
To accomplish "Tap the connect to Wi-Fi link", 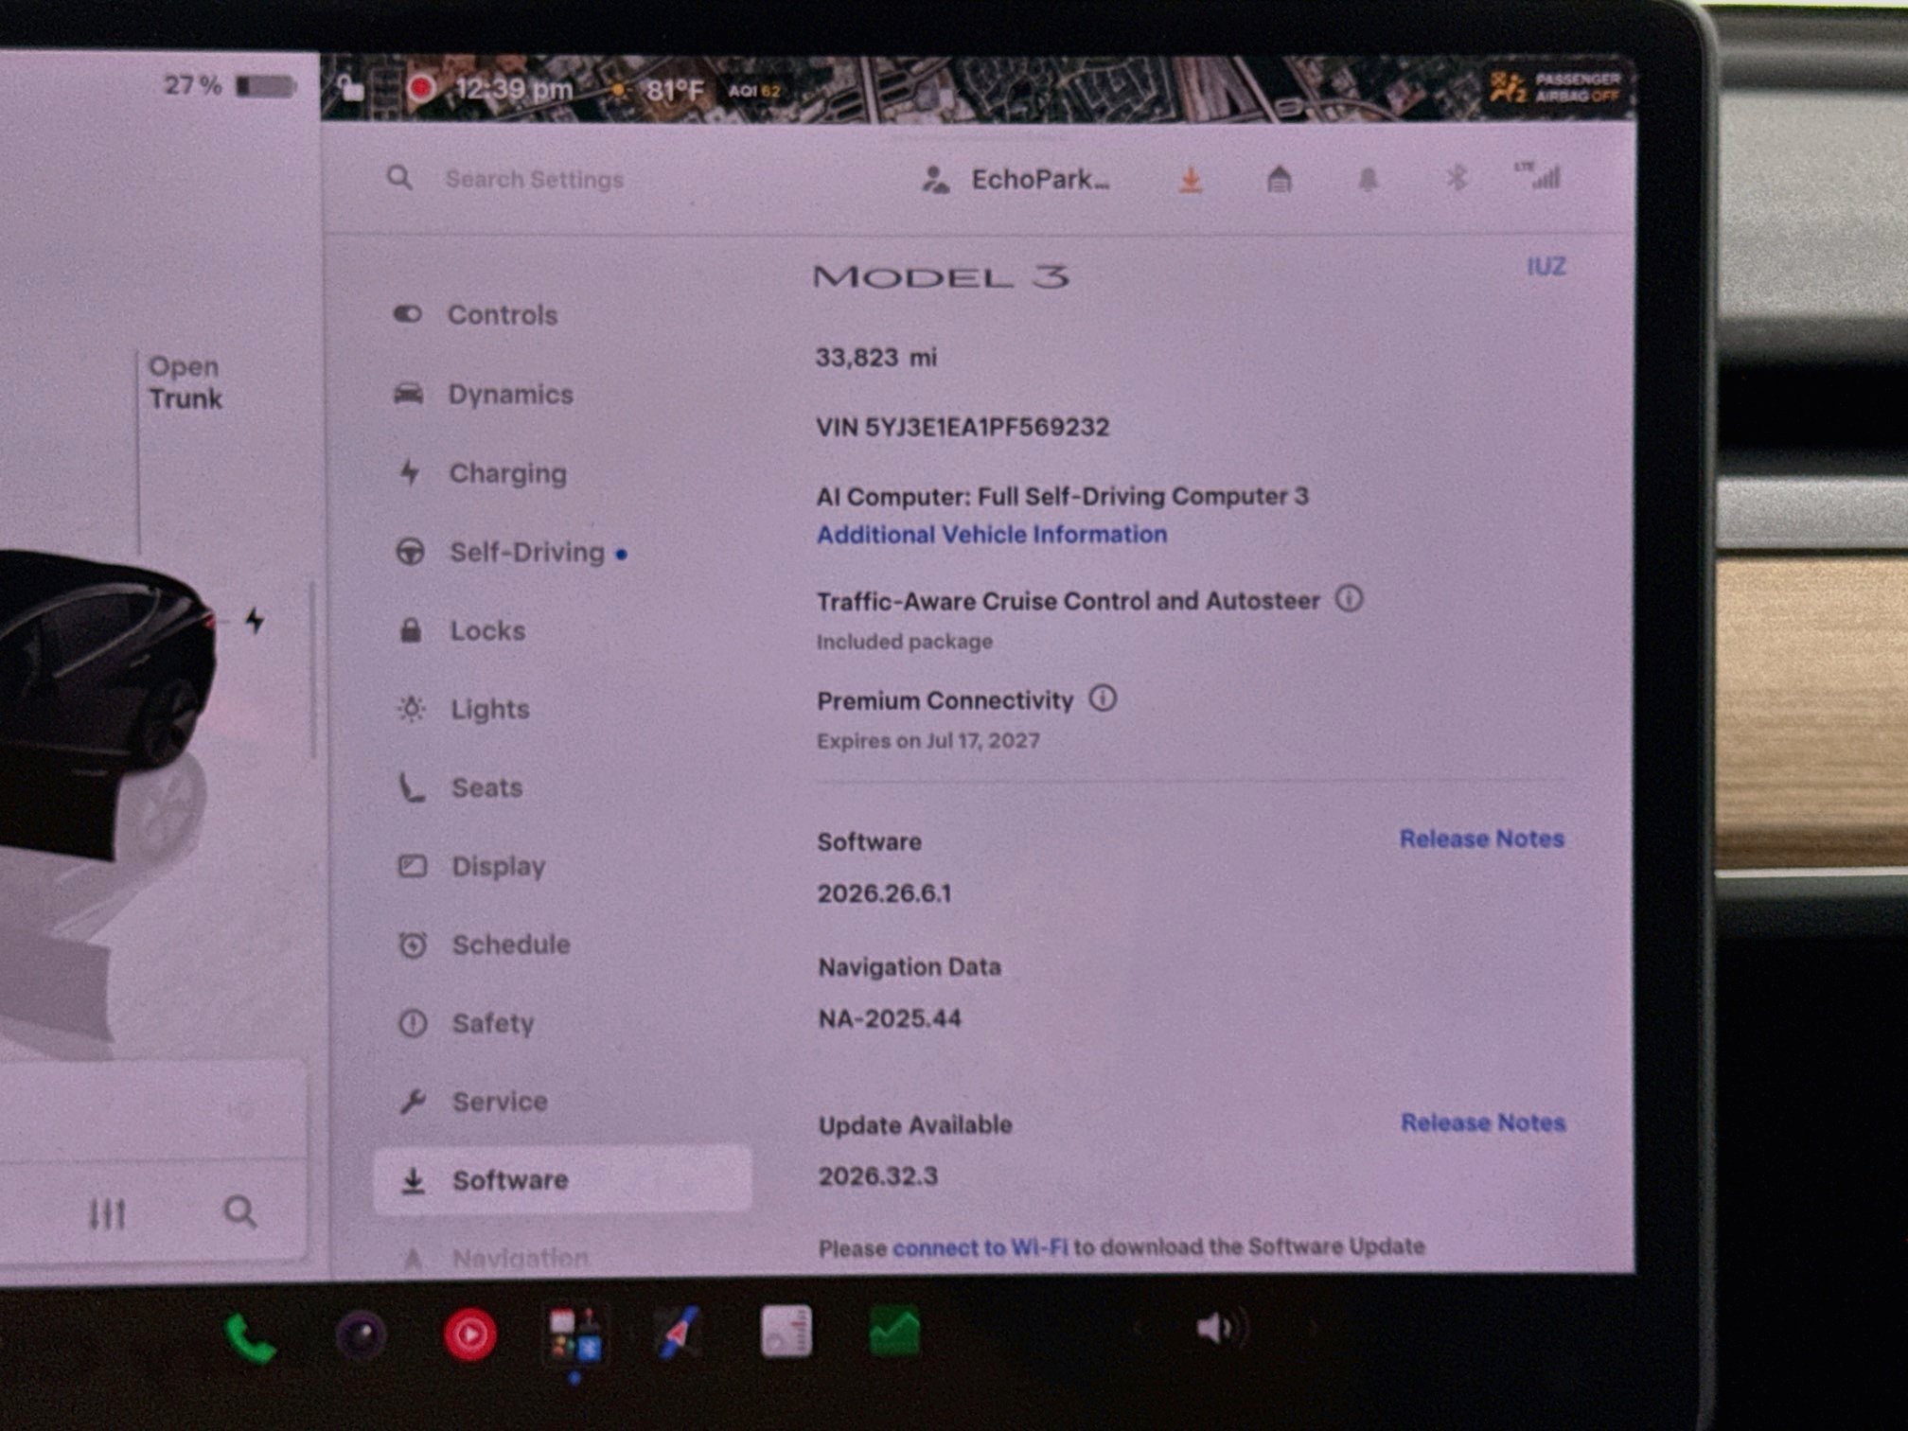I will tap(980, 1247).
